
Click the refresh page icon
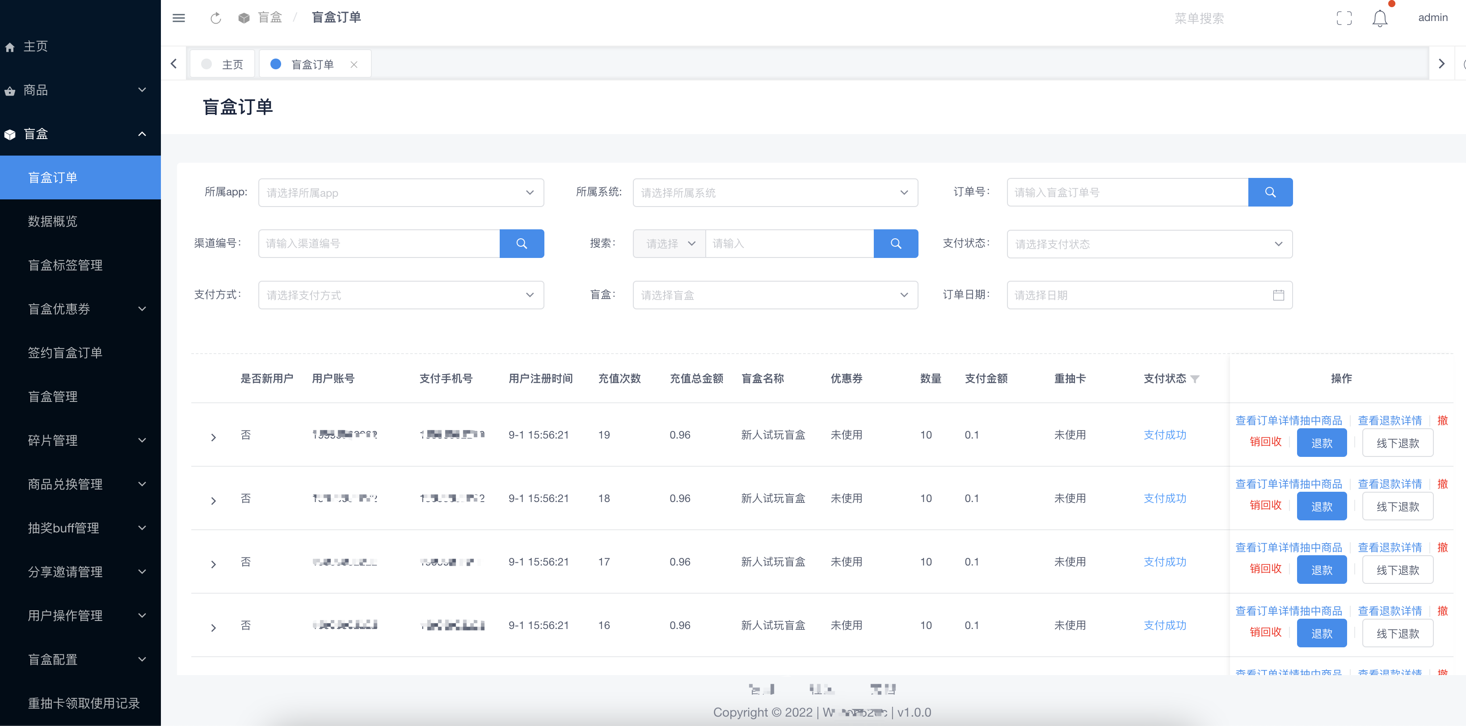tap(216, 18)
